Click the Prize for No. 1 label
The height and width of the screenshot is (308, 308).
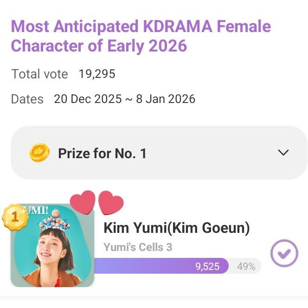pos(102,153)
